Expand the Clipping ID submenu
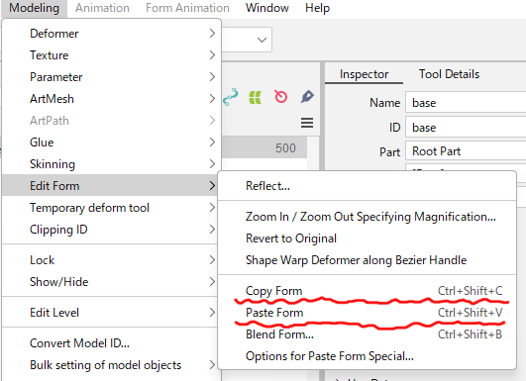This screenshot has width=526, height=381. tap(111, 230)
